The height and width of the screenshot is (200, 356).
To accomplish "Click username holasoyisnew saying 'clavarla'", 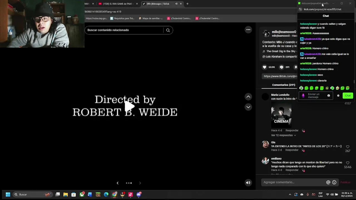I will (308, 81).
